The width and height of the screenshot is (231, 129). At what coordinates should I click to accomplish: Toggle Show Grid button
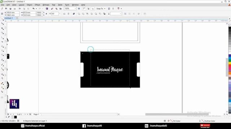coord(88,9)
